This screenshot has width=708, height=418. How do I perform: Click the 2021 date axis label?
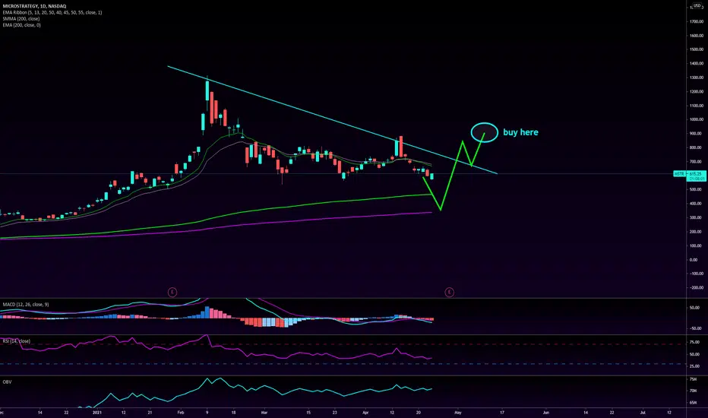pos(97,413)
